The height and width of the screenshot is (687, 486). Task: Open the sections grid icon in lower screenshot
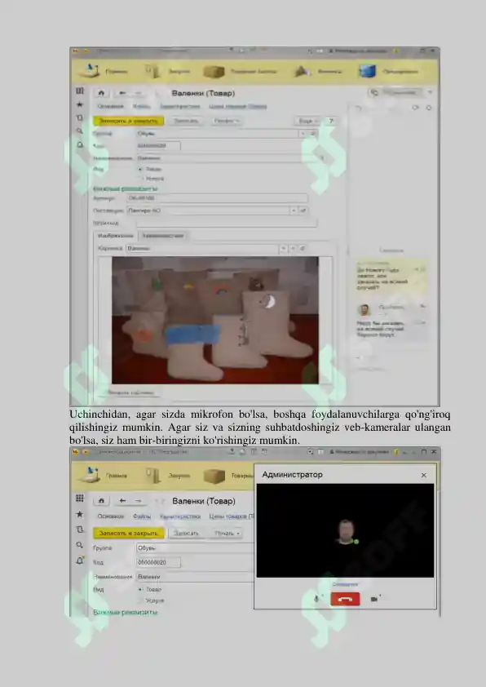(x=80, y=499)
